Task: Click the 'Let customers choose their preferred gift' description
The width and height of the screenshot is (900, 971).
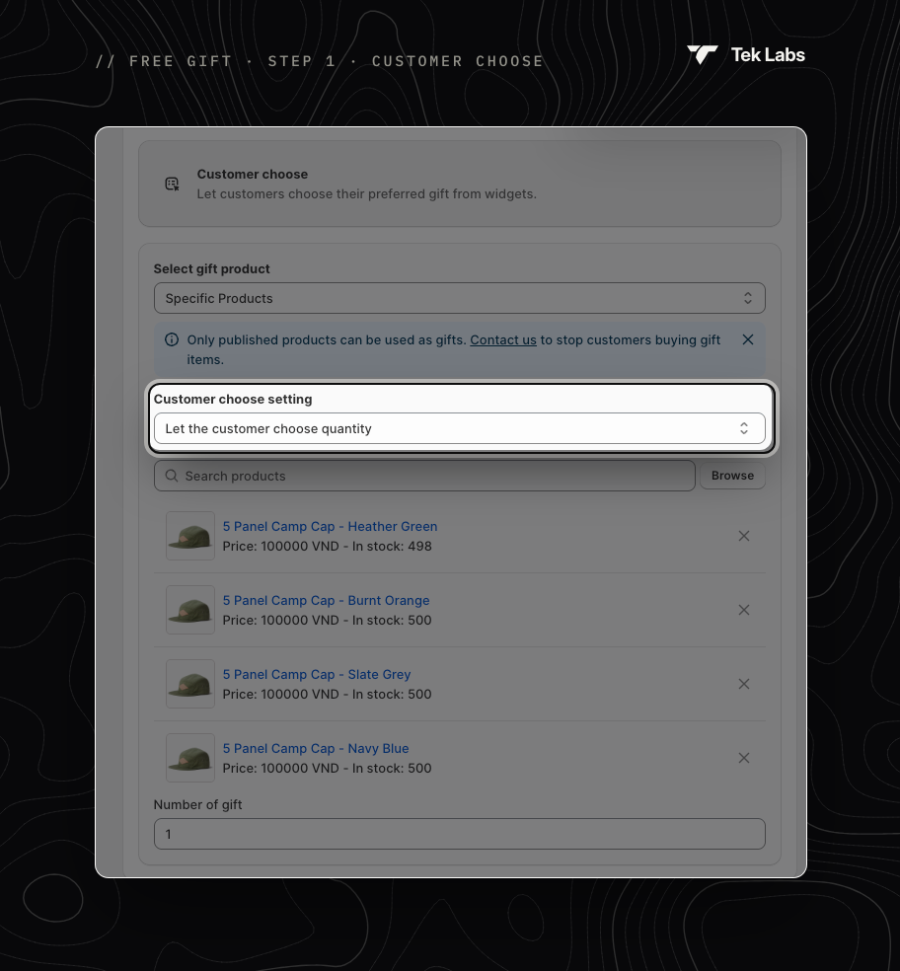Action: click(x=367, y=193)
